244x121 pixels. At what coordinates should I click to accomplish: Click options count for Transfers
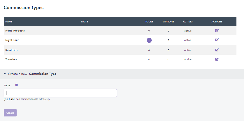tap(168, 59)
